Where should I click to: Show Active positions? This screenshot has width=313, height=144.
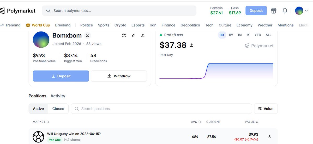[x=38, y=109]
